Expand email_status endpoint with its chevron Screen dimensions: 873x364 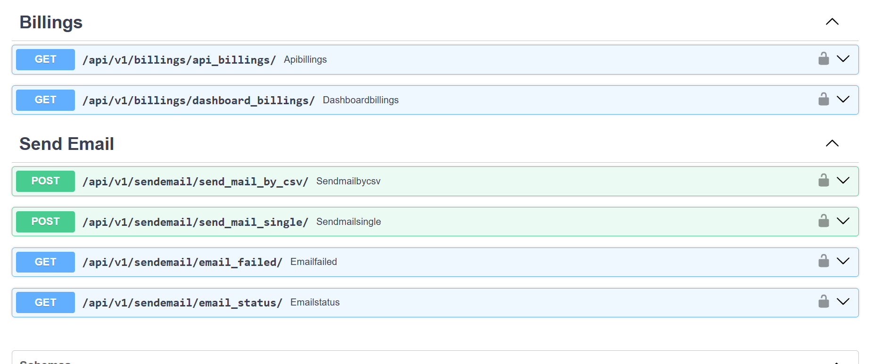click(x=843, y=302)
